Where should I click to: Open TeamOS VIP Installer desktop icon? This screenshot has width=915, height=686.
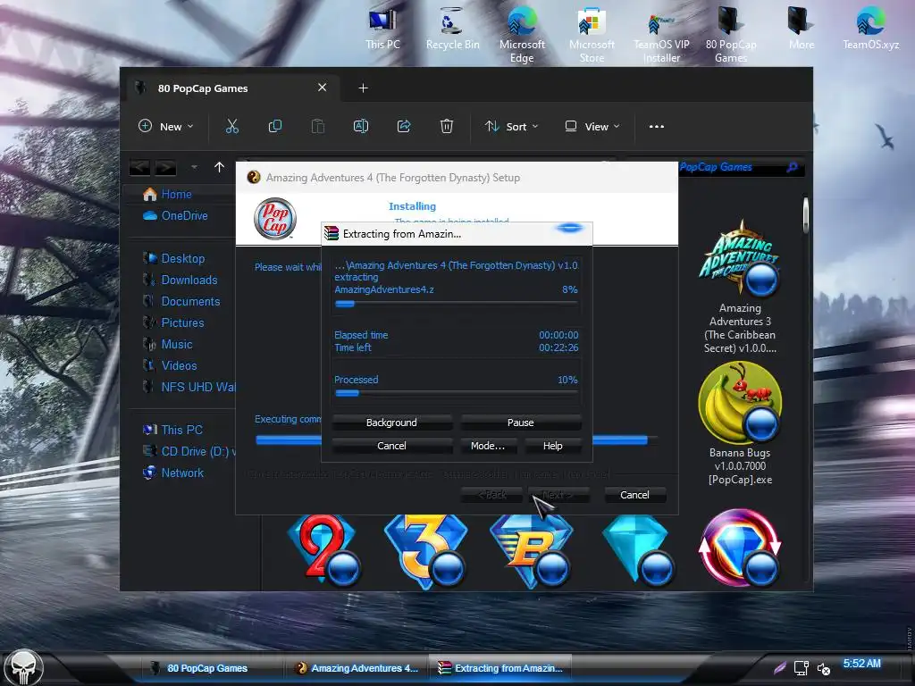tap(661, 35)
